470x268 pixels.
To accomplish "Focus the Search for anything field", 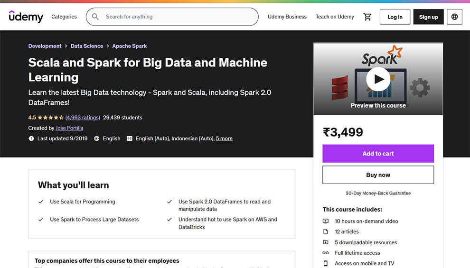I will click(172, 17).
